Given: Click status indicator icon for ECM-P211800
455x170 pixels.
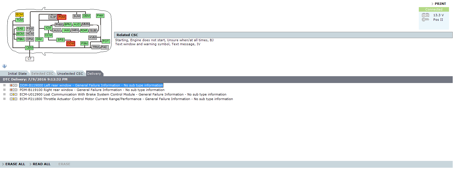Looking at the screenshot, I should pyautogui.click(x=13, y=99).
